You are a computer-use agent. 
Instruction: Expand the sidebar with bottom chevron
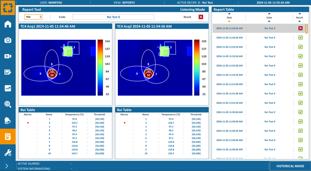[7, 166]
